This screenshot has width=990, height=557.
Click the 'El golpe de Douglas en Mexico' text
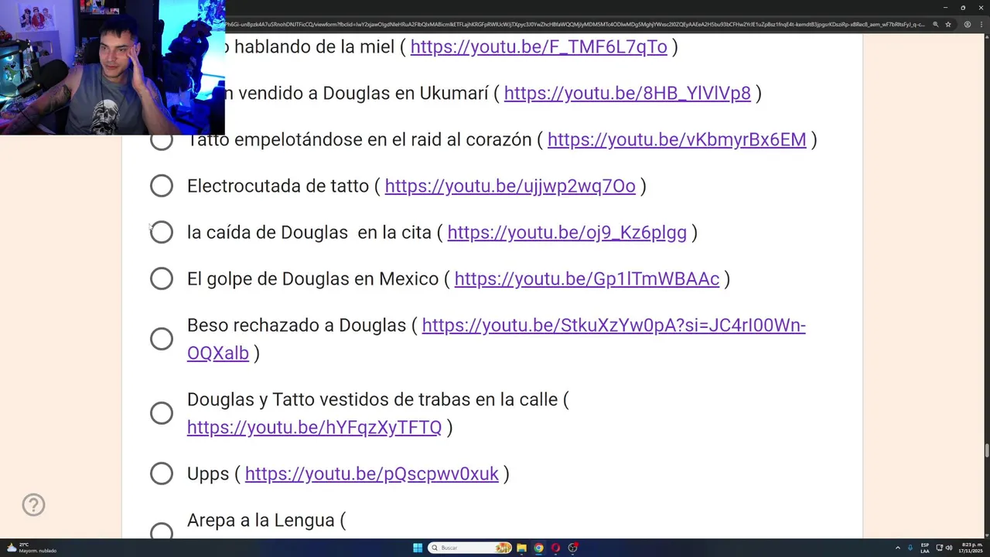pyautogui.click(x=312, y=278)
